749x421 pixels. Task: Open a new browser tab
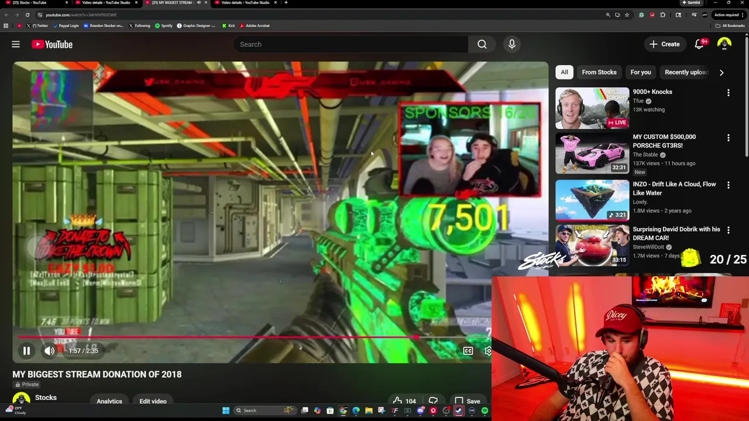pyautogui.click(x=286, y=3)
